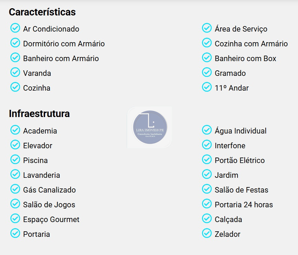The image size is (298, 255).
Task: Click the Lira Imóveis PE watermark logo
Action: 150,127
